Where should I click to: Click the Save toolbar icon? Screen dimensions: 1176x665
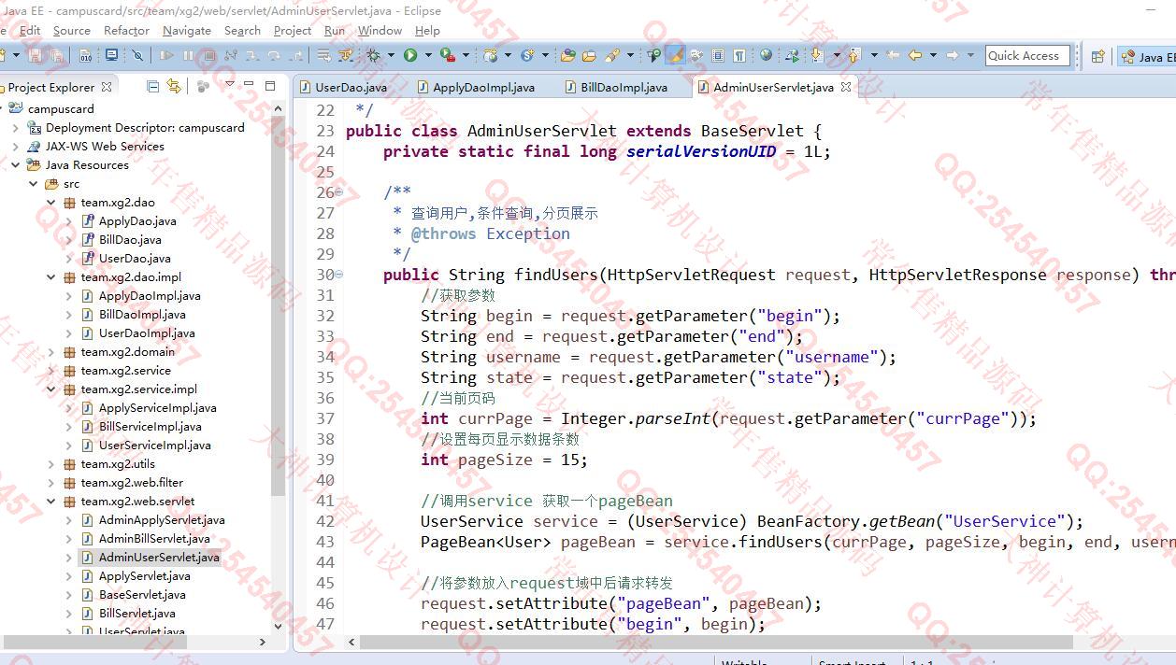pos(35,55)
